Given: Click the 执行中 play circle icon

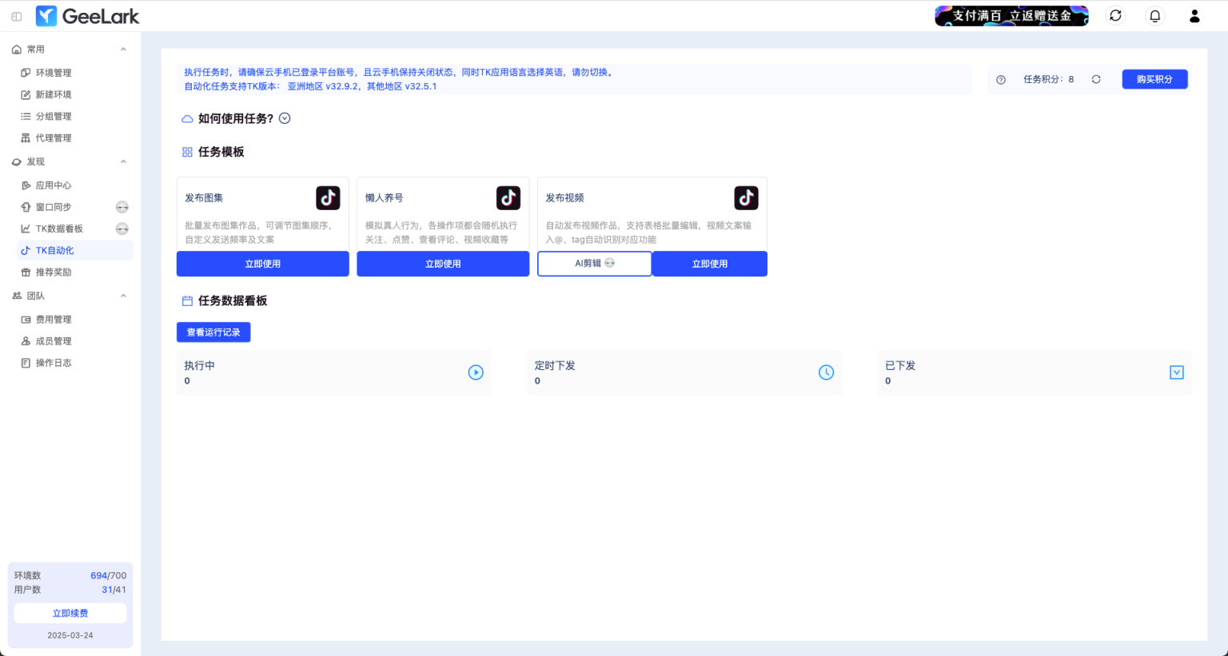Looking at the screenshot, I should click(476, 372).
